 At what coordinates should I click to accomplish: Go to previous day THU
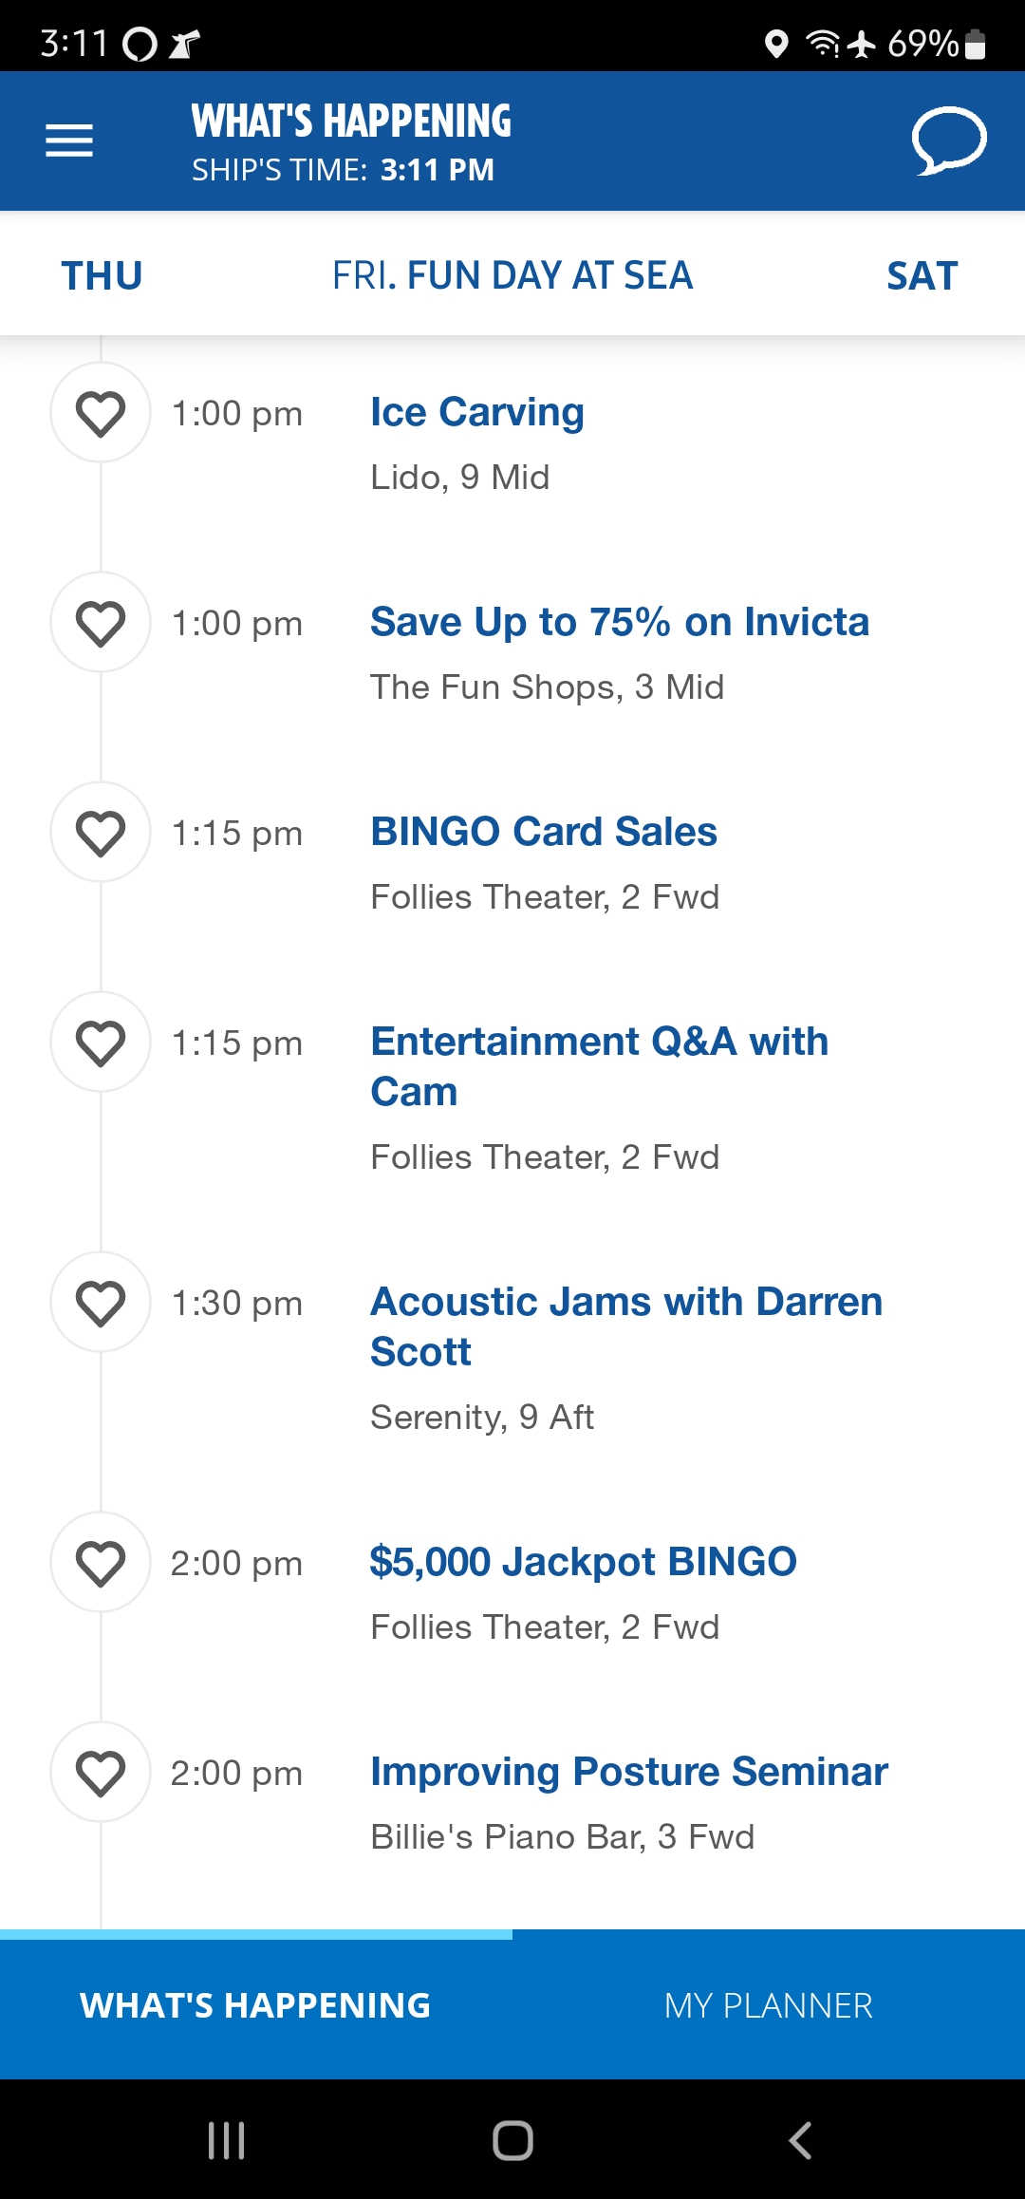102,275
